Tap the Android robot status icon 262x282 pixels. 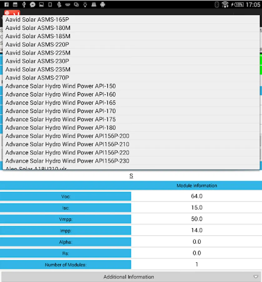pyautogui.click(x=103, y=4)
